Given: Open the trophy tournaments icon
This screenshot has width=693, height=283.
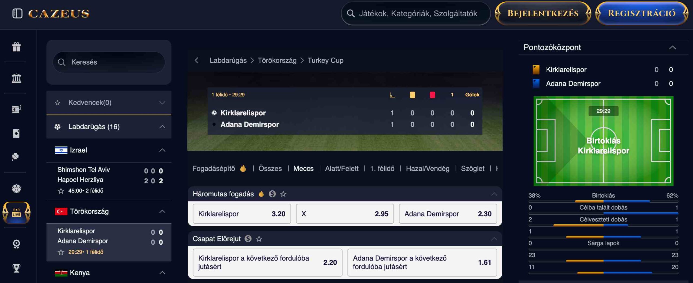Looking at the screenshot, I should pyautogui.click(x=17, y=268).
